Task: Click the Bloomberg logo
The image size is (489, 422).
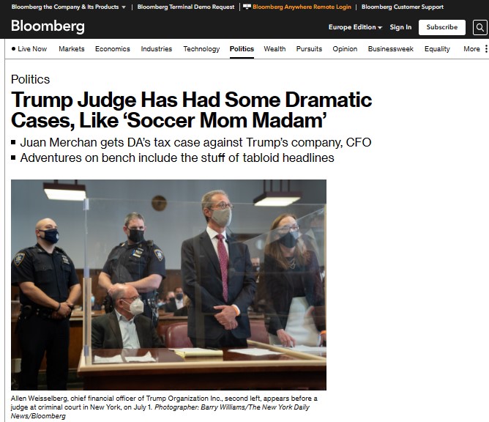Action: click(48, 26)
